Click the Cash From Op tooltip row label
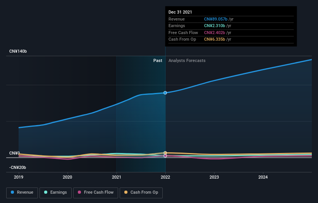Viewport: 318px width, 203px height. click(x=182, y=40)
